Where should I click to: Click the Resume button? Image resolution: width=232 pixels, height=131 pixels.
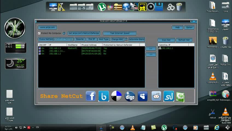pos(80,39)
